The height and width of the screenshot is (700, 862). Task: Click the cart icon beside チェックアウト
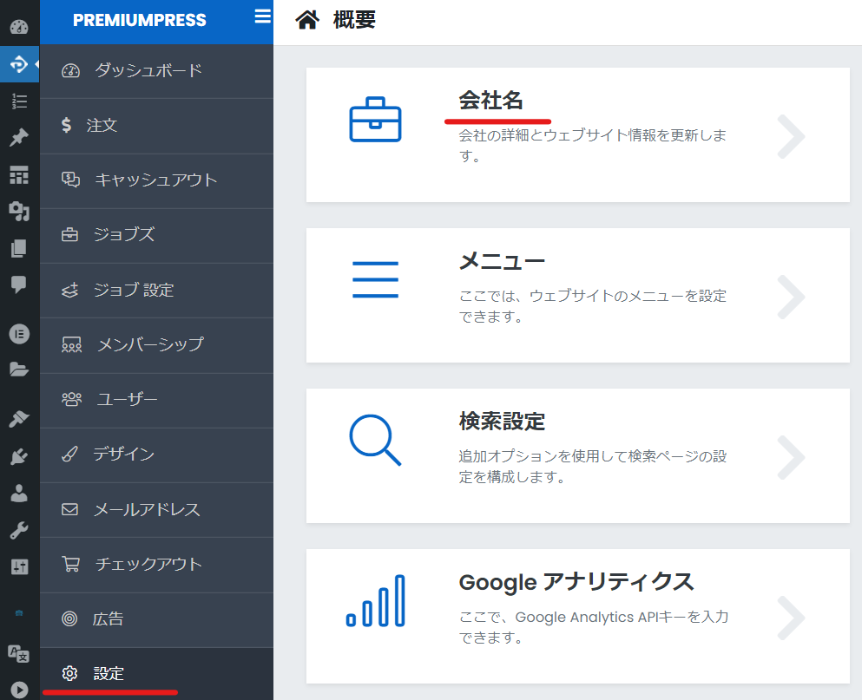(71, 565)
